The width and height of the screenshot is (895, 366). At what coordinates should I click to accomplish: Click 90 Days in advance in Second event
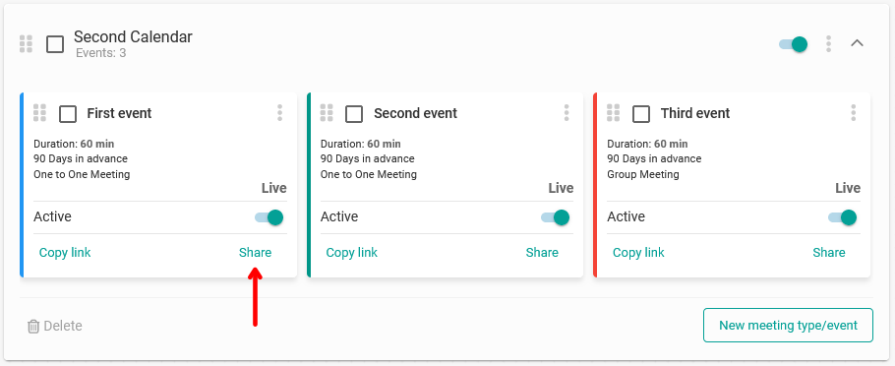[x=367, y=158]
